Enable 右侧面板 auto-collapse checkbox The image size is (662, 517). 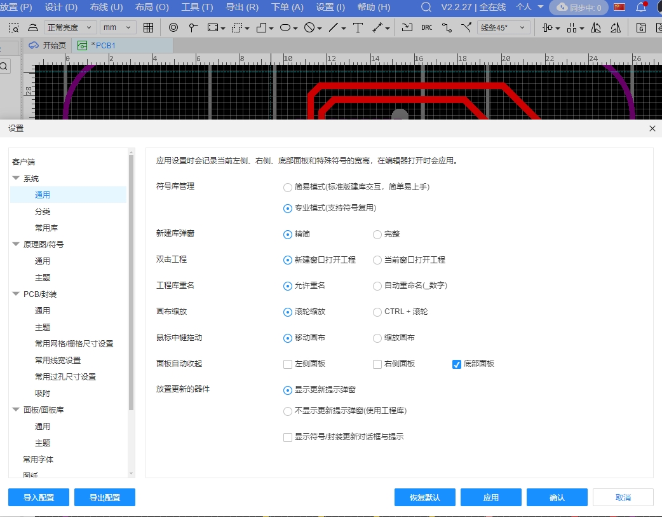[377, 364]
